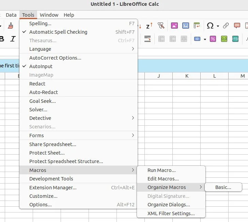Expand the Macros submenu
This screenshot has width=248, height=222.
[x=78, y=170]
